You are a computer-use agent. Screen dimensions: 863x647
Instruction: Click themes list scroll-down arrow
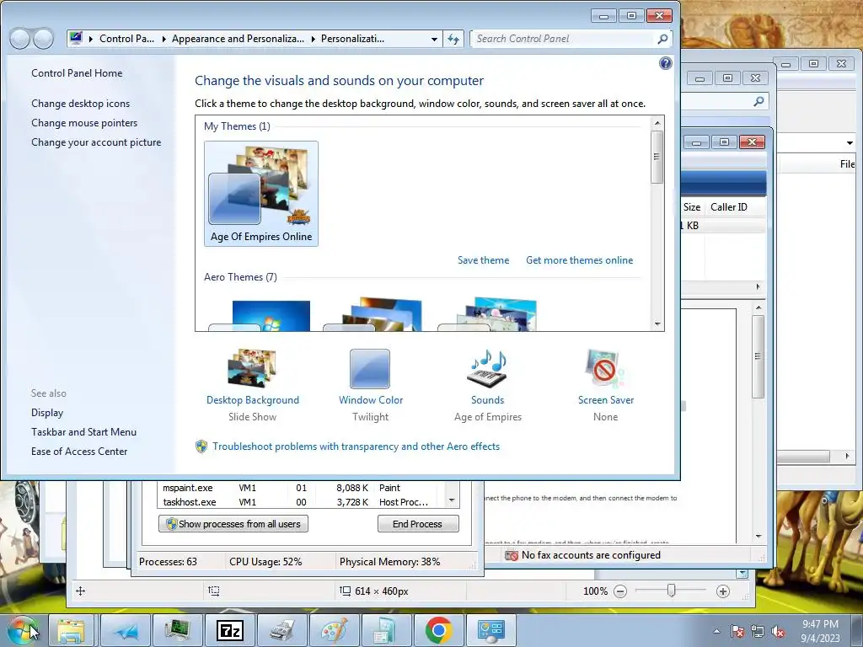(x=657, y=324)
